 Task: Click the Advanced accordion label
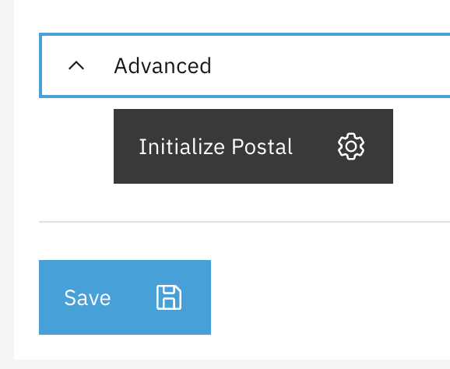point(163,65)
